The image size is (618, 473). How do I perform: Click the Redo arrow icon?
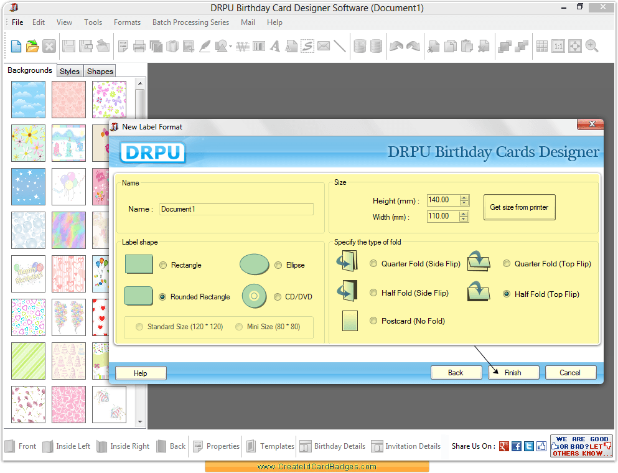pos(413,47)
